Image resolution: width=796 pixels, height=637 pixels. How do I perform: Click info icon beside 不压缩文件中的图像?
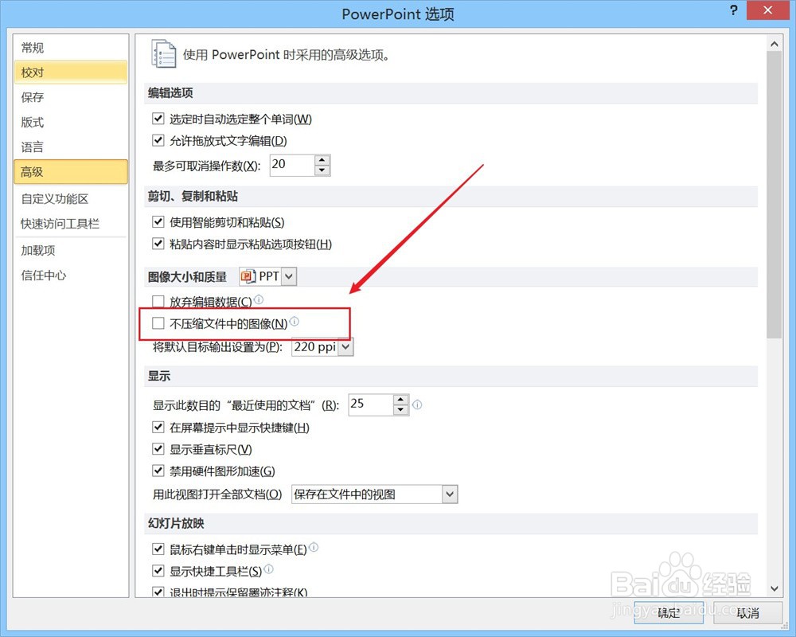click(294, 321)
